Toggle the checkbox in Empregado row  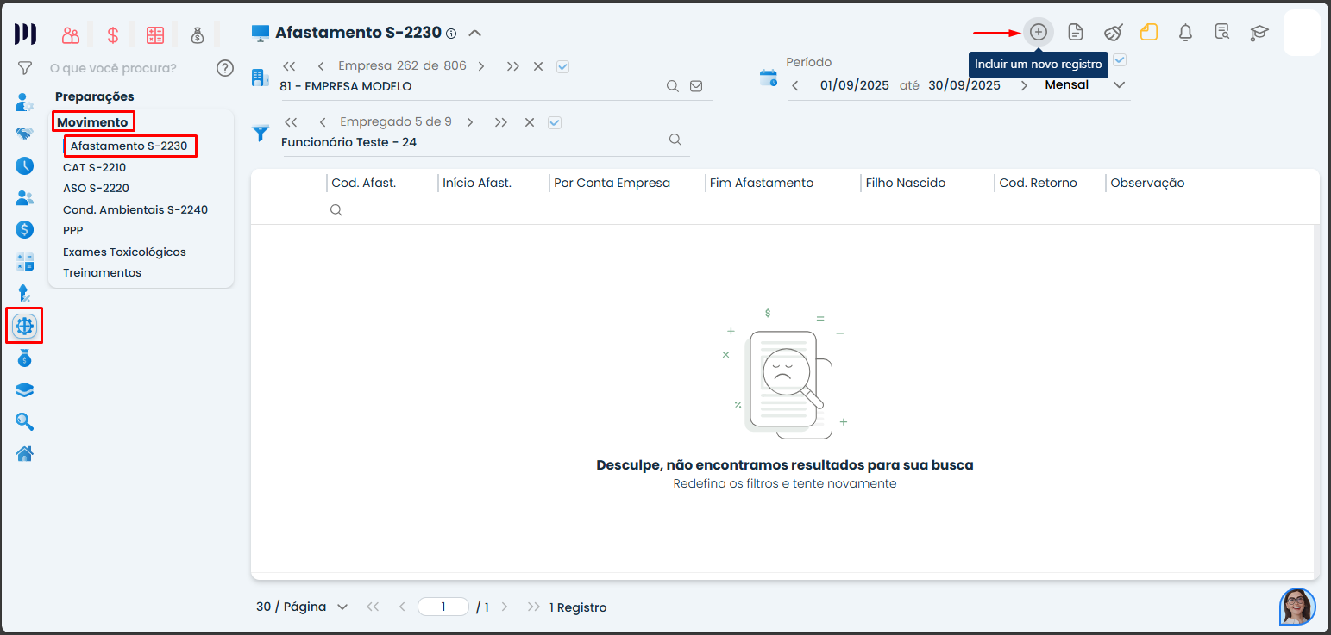tap(555, 122)
